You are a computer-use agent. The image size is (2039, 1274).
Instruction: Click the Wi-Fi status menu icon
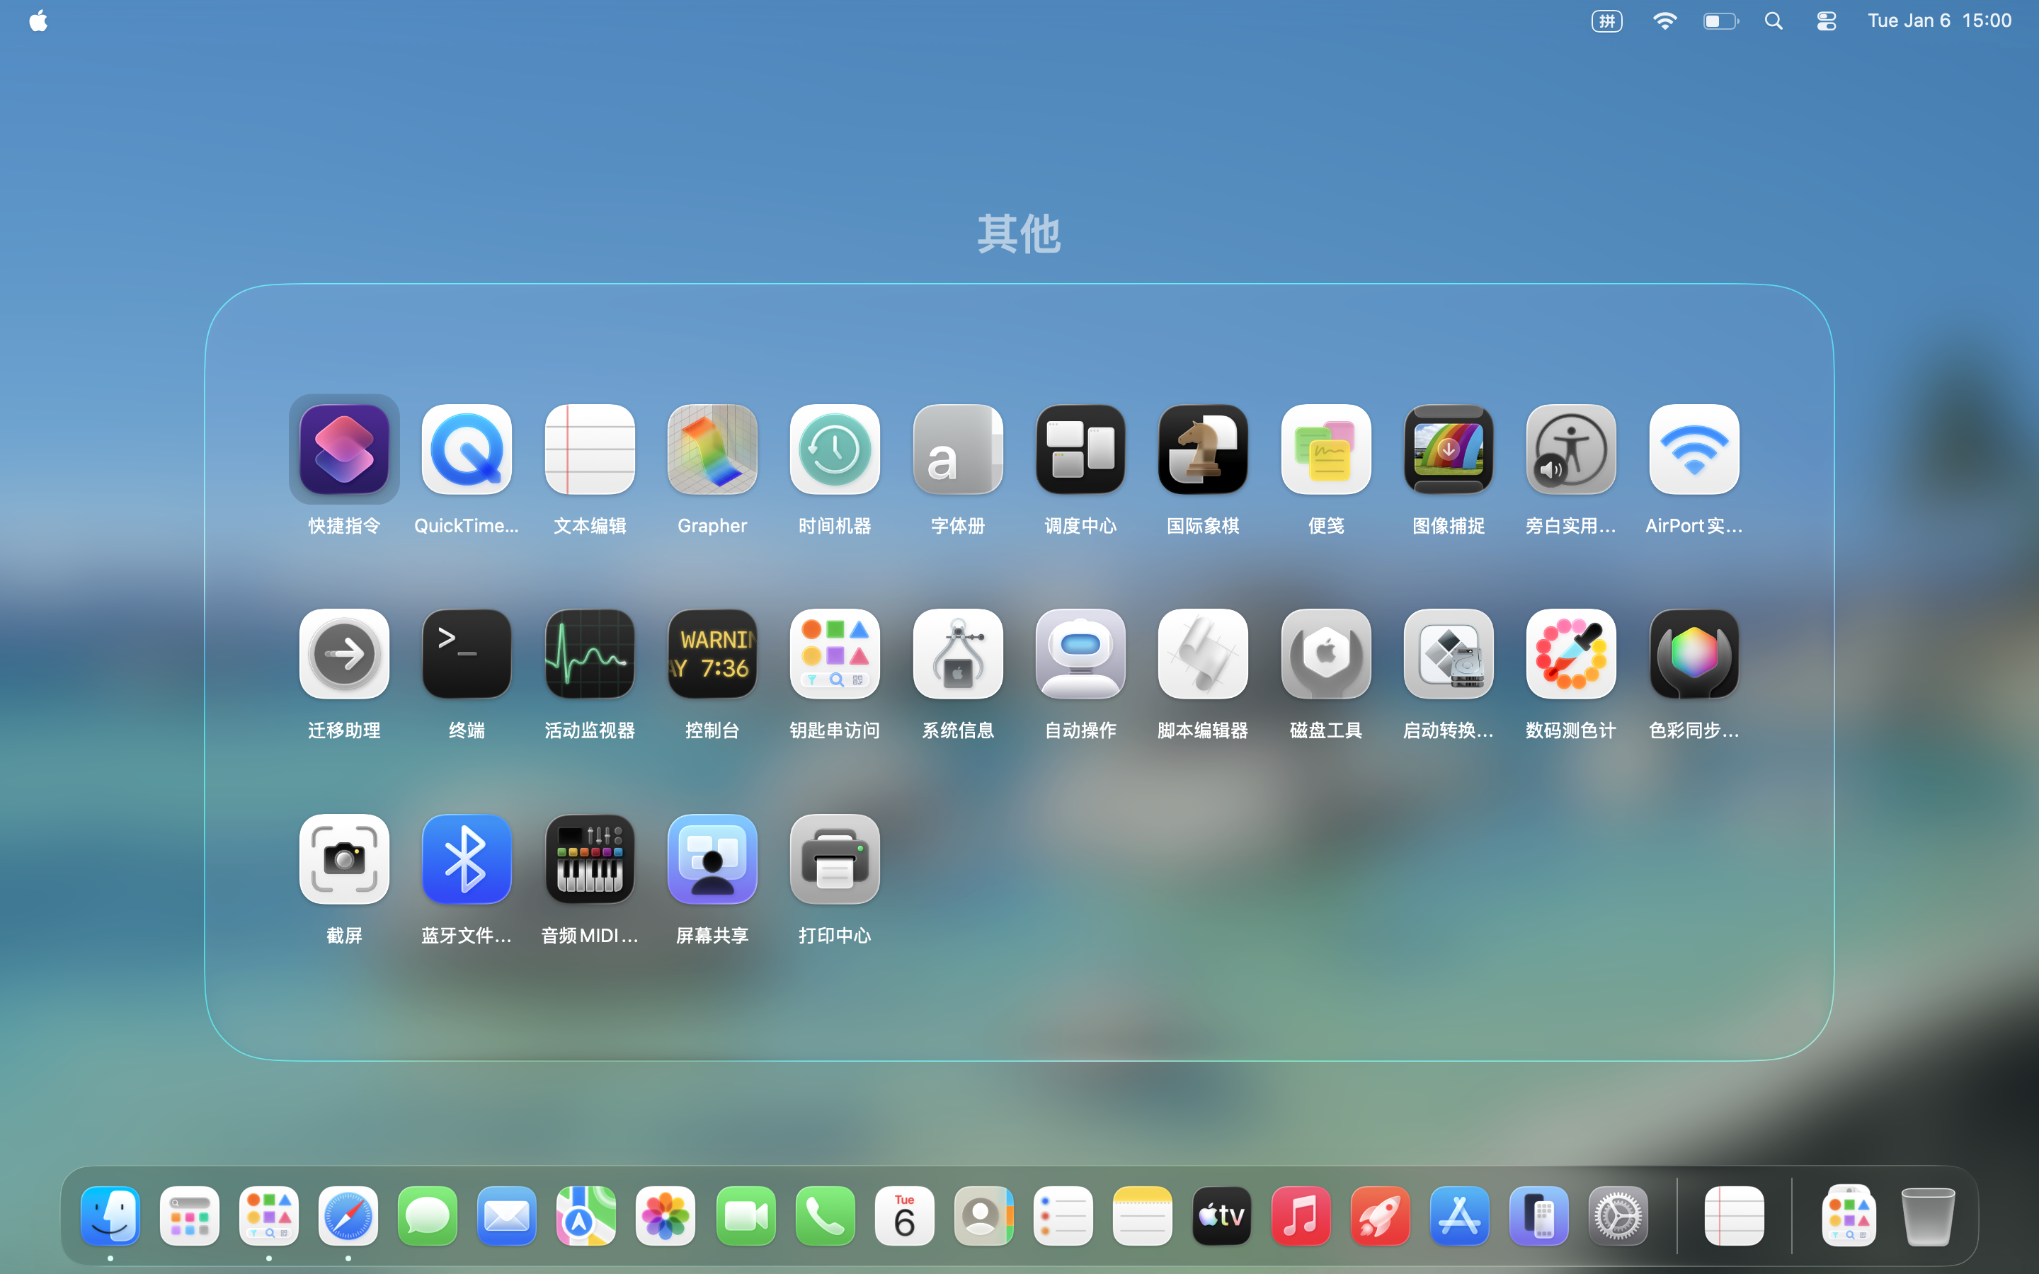pos(1664,21)
